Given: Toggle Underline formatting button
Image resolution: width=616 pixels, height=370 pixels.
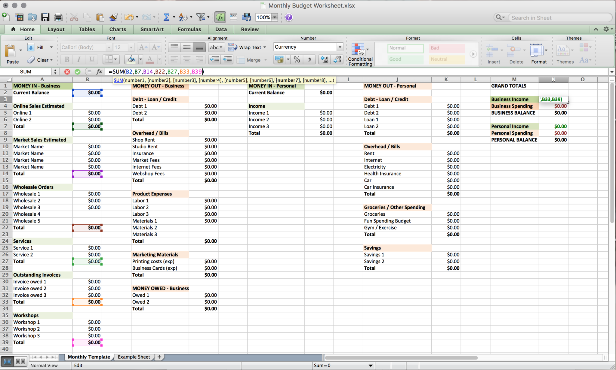Looking at the screenshot, I should click(92, 59).
